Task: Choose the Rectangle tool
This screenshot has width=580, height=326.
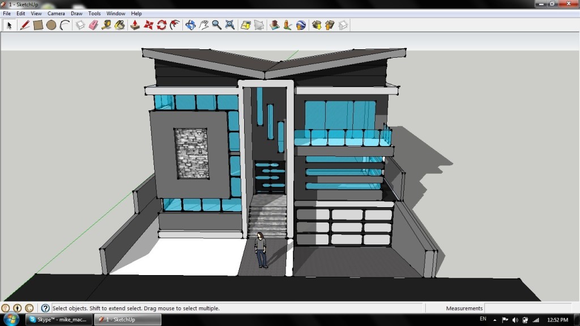Action: click(x=39, y=25)
